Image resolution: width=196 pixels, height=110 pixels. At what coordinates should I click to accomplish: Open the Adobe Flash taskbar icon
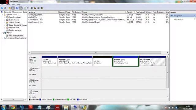click(31, 107)
